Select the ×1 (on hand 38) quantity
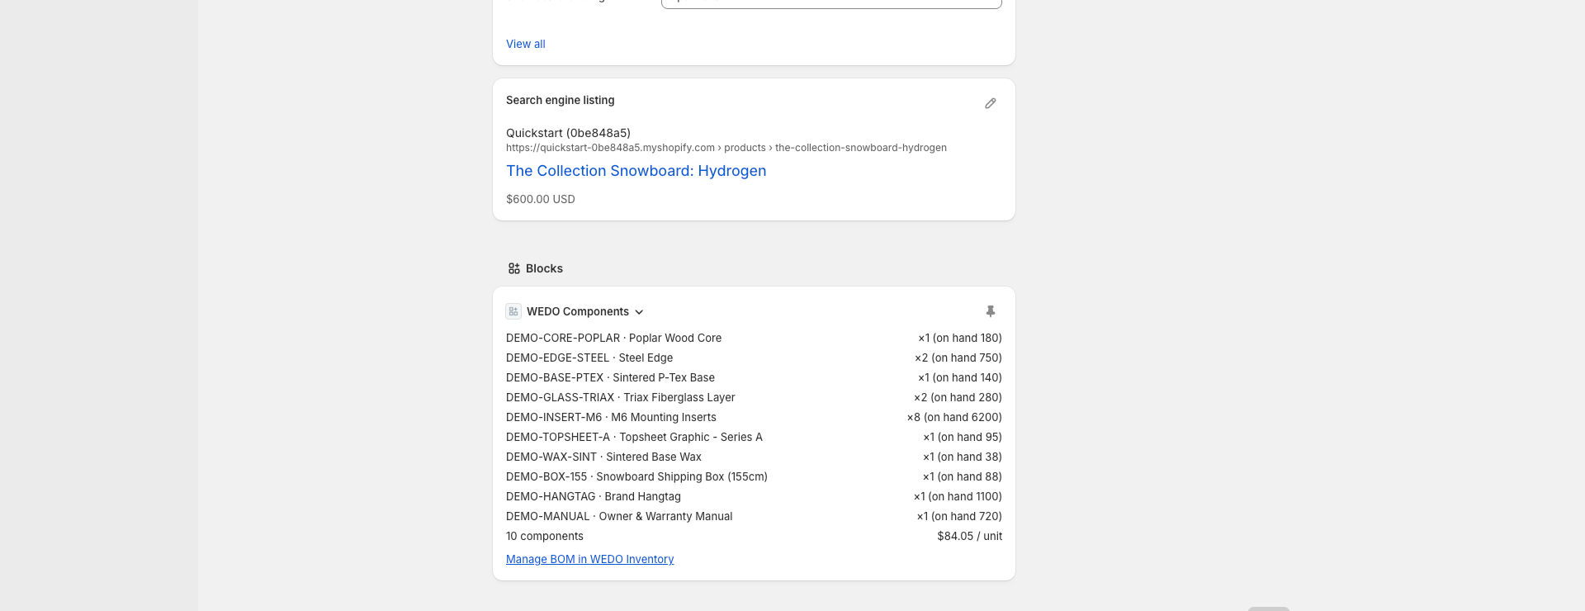 click(963, 457)
